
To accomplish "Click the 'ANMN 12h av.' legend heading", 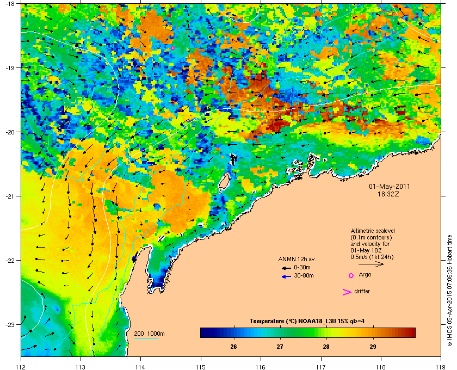I will click(297, 259).
